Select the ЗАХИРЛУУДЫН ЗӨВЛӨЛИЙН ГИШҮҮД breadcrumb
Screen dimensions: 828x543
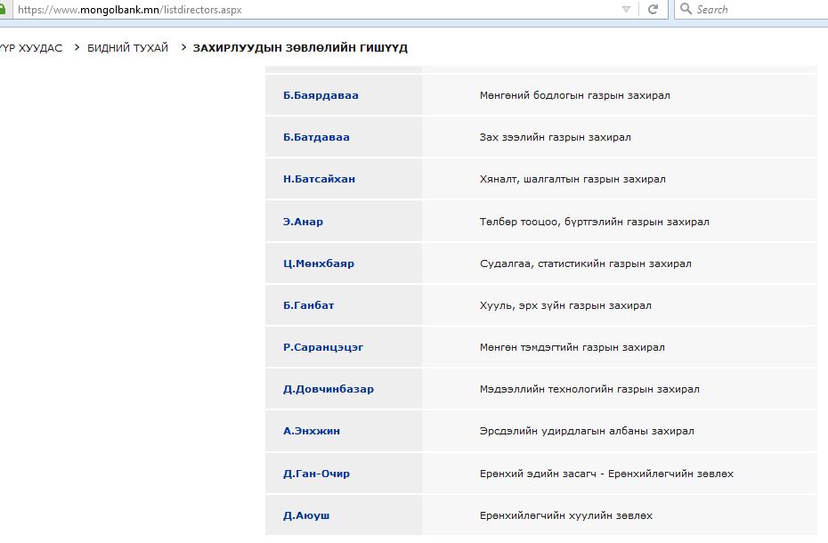point(300,48)
